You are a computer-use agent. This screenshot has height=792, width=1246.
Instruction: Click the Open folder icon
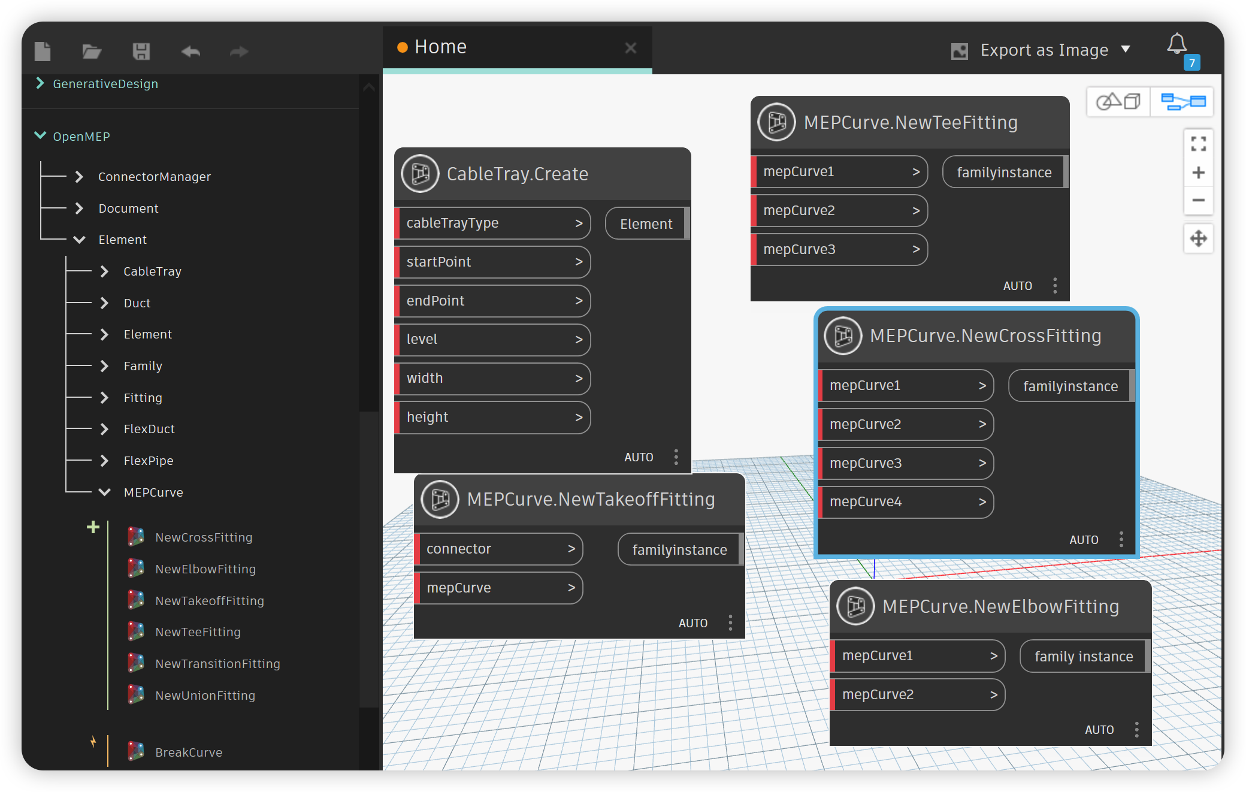pos(91,52)
